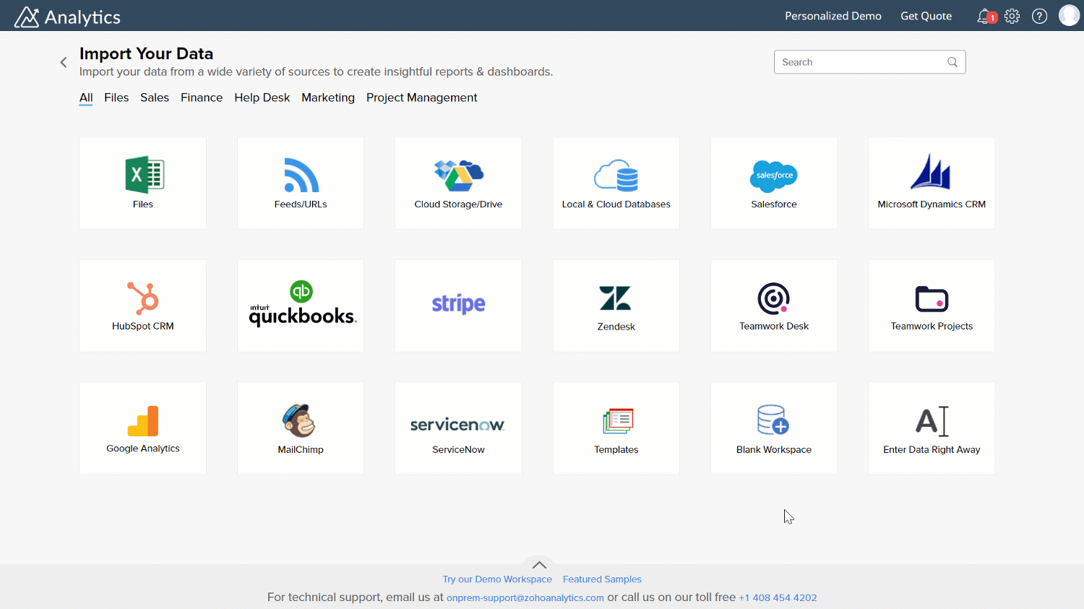Open the Project Management tab
This screenshot has width=1084, height=609.
(421, 98)
